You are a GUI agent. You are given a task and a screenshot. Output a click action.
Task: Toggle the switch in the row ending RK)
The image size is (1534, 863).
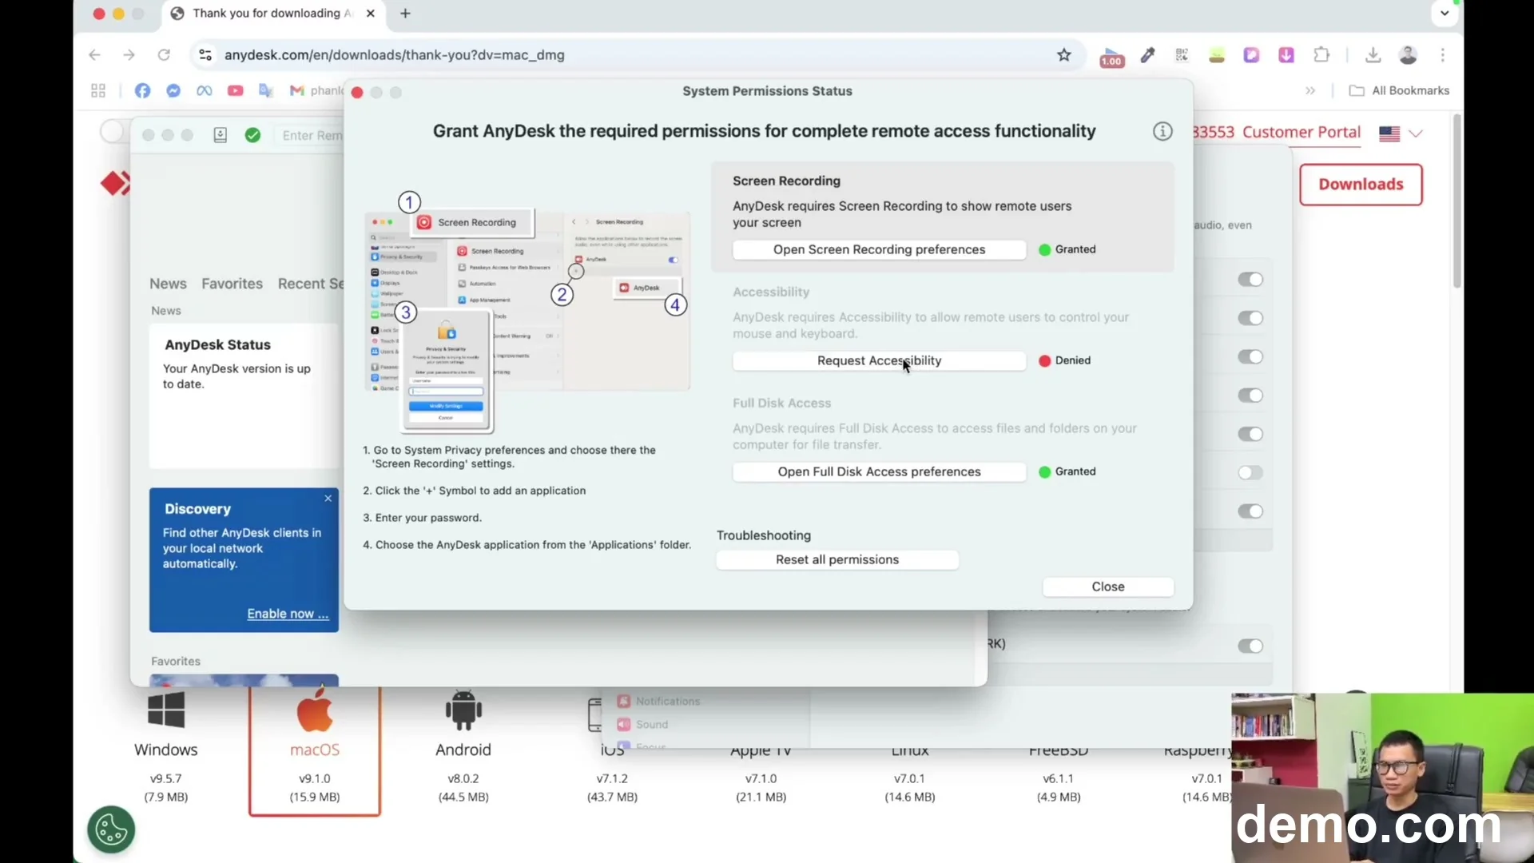pyautogui.click(x=1250, y=646)
